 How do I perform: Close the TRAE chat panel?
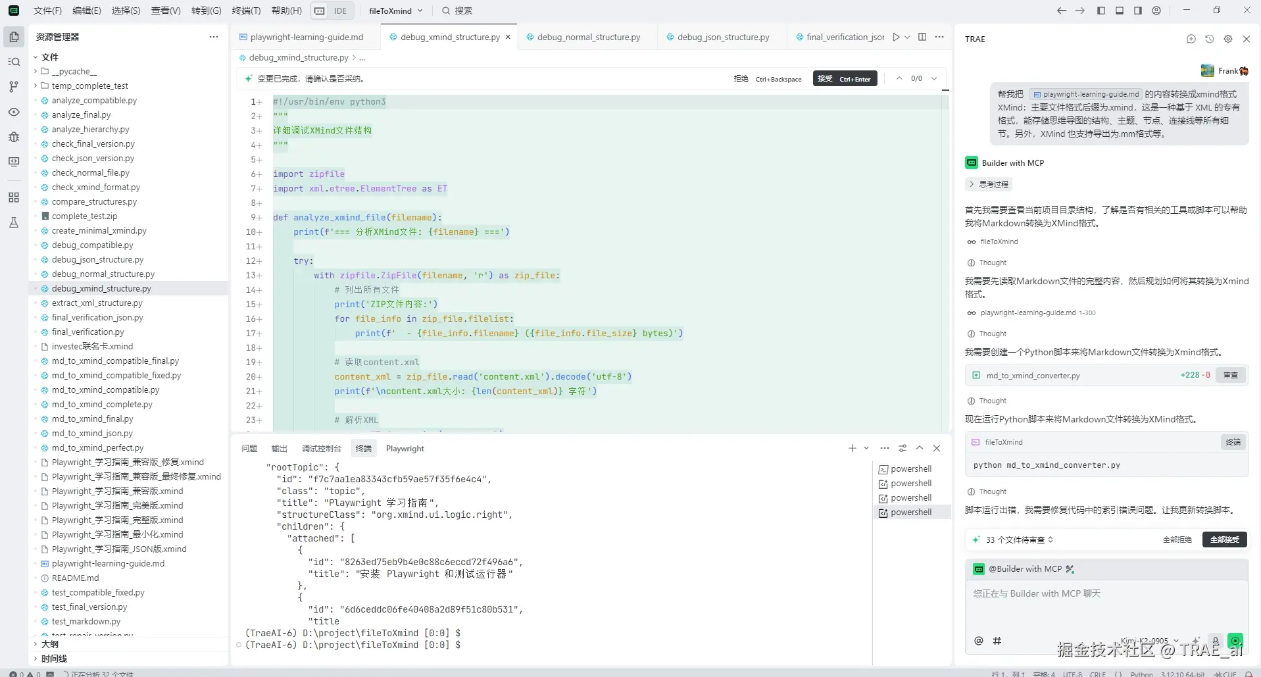[1246, 39]
